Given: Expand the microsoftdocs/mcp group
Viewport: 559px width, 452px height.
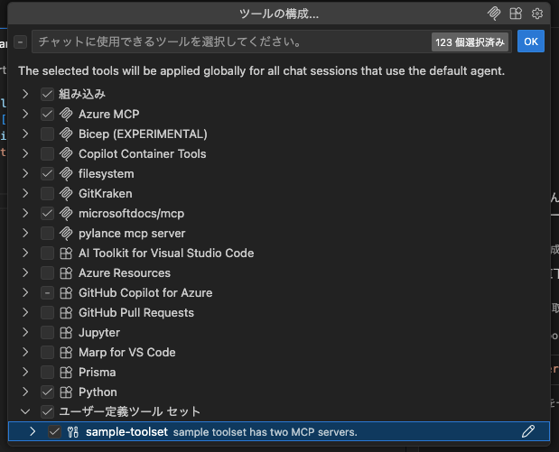Looking at the screenshot, I should (25, 213).
